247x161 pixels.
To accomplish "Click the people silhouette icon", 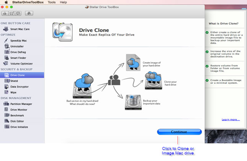I will click(x=114, y=80).
